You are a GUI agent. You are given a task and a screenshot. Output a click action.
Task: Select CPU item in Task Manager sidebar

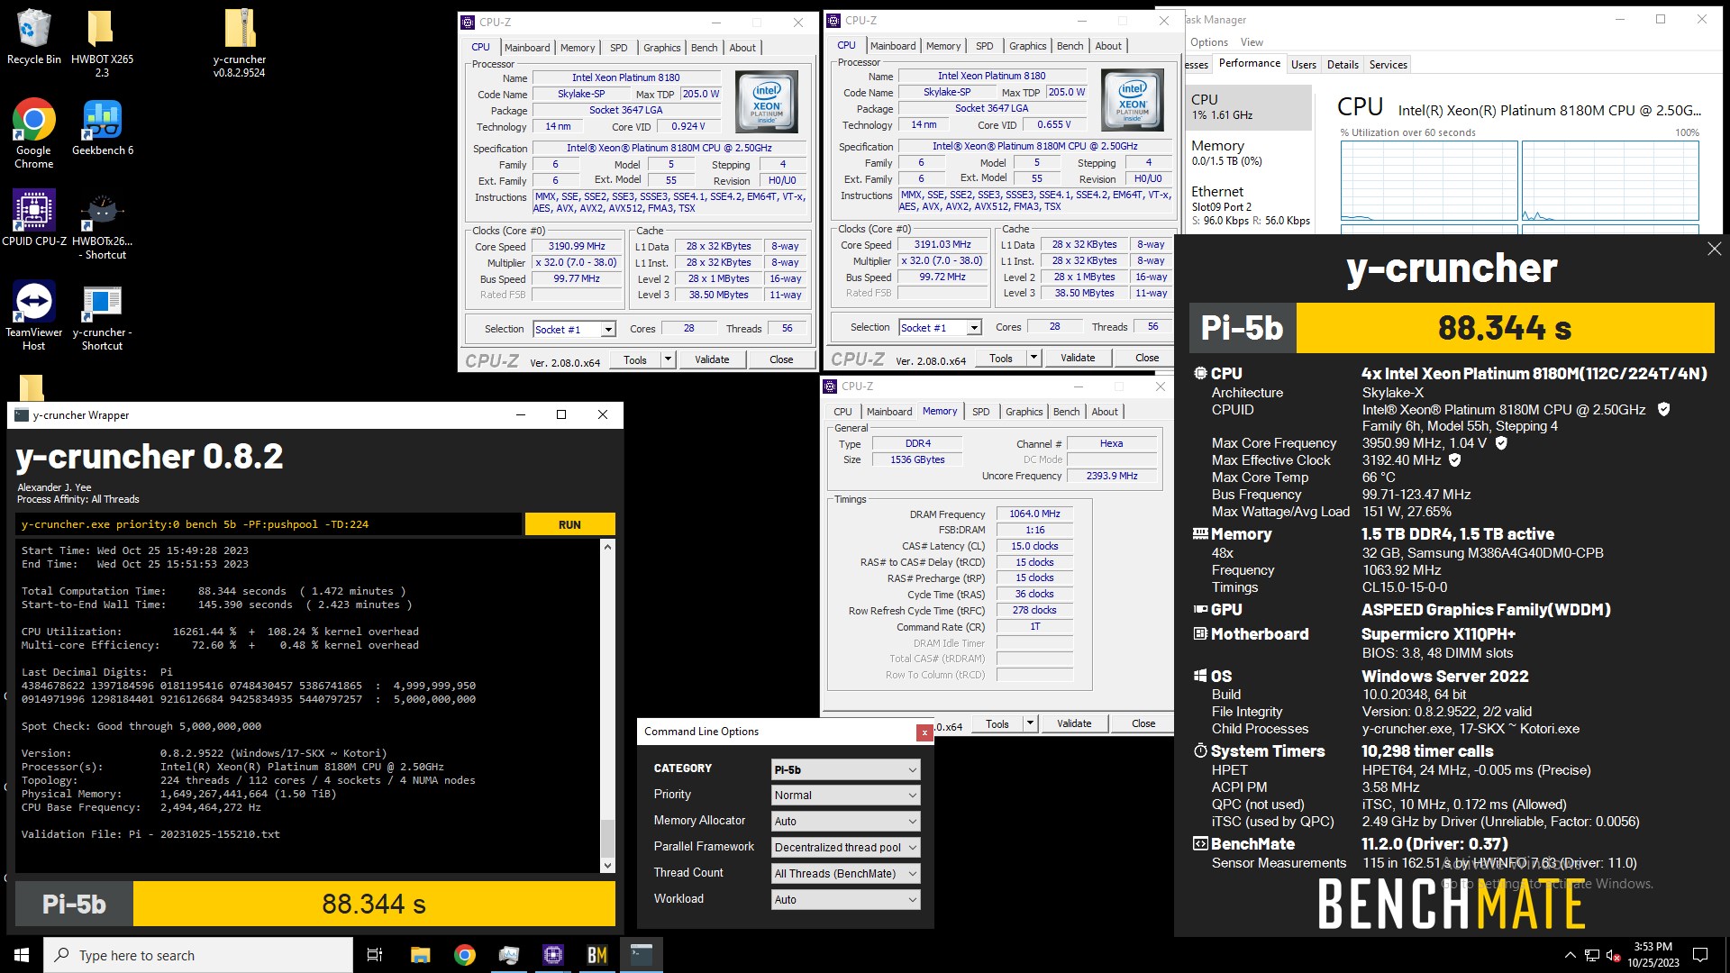(x=1248, y=106)
